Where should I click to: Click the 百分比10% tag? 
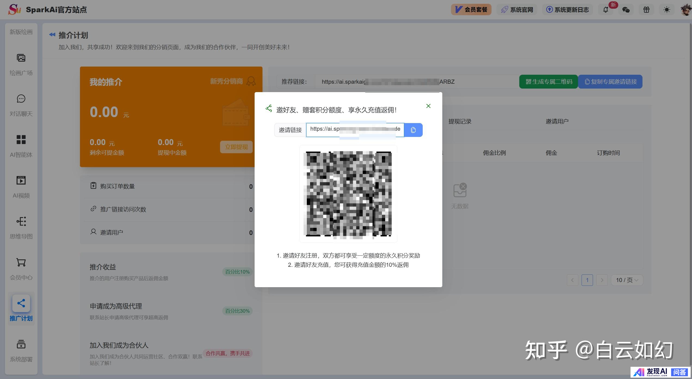pyautogui.click(x=237, y=272)
